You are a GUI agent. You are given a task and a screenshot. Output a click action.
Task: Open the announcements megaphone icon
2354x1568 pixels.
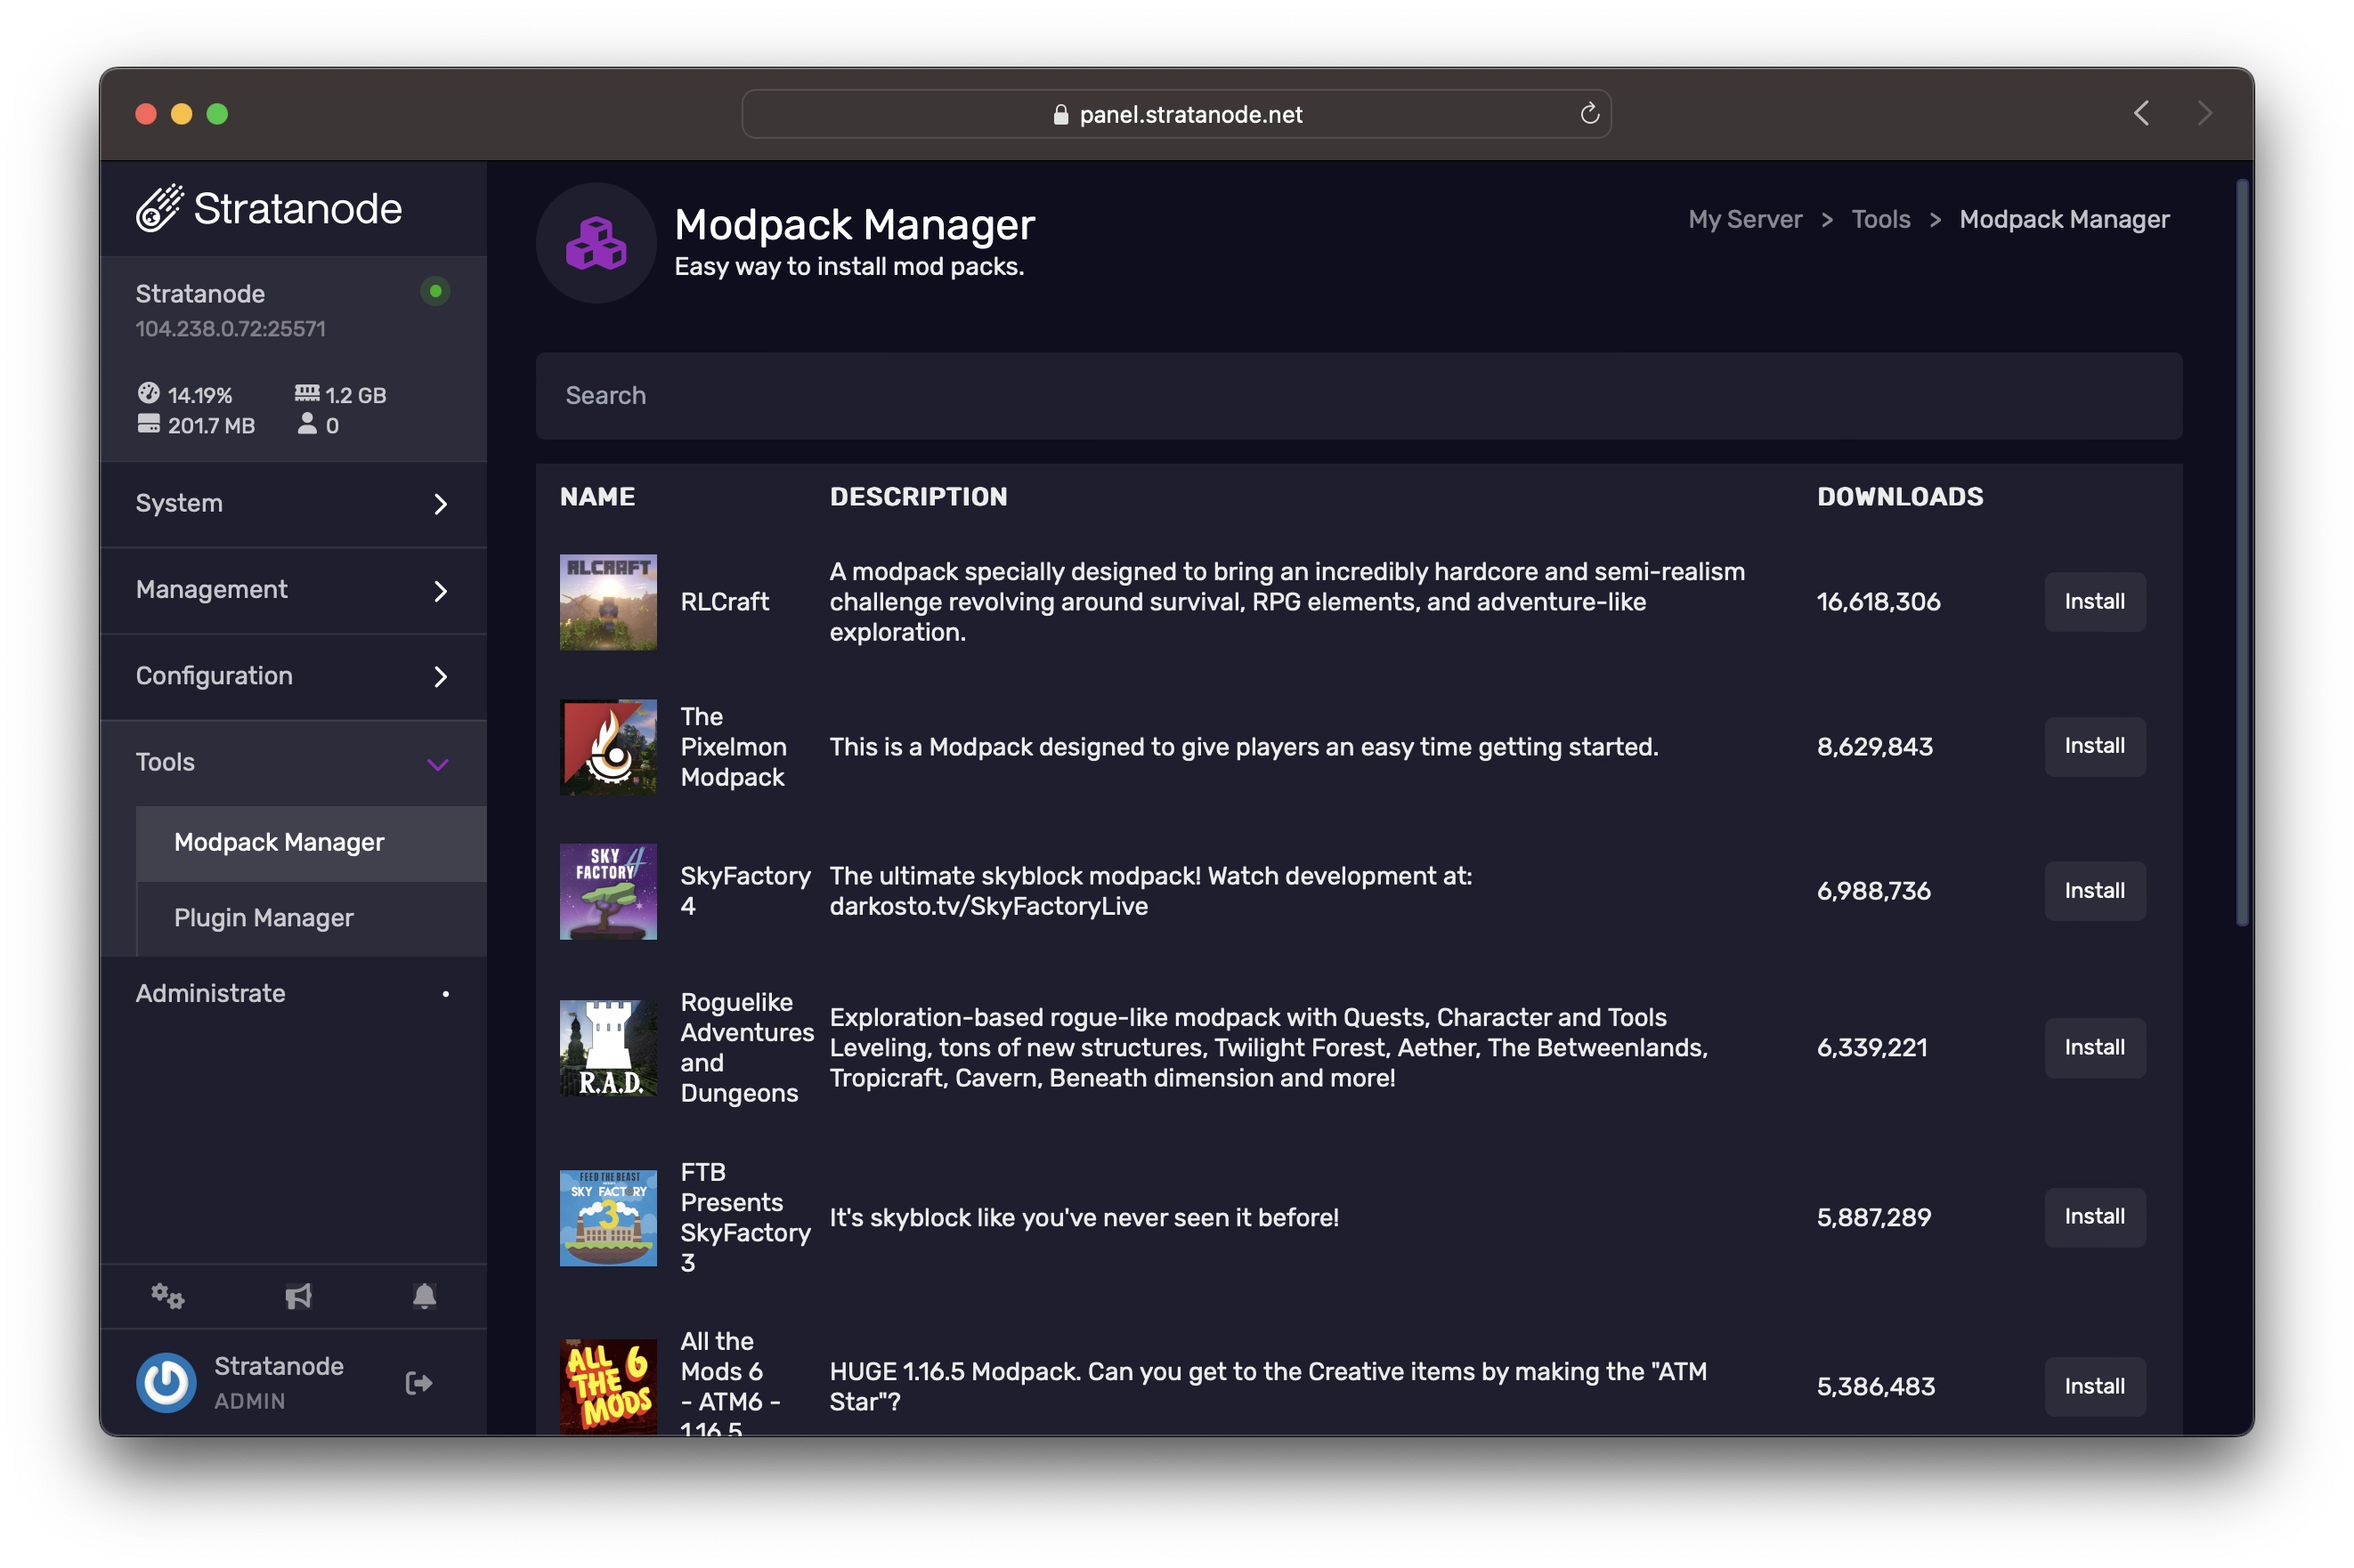coord(298,1296)
